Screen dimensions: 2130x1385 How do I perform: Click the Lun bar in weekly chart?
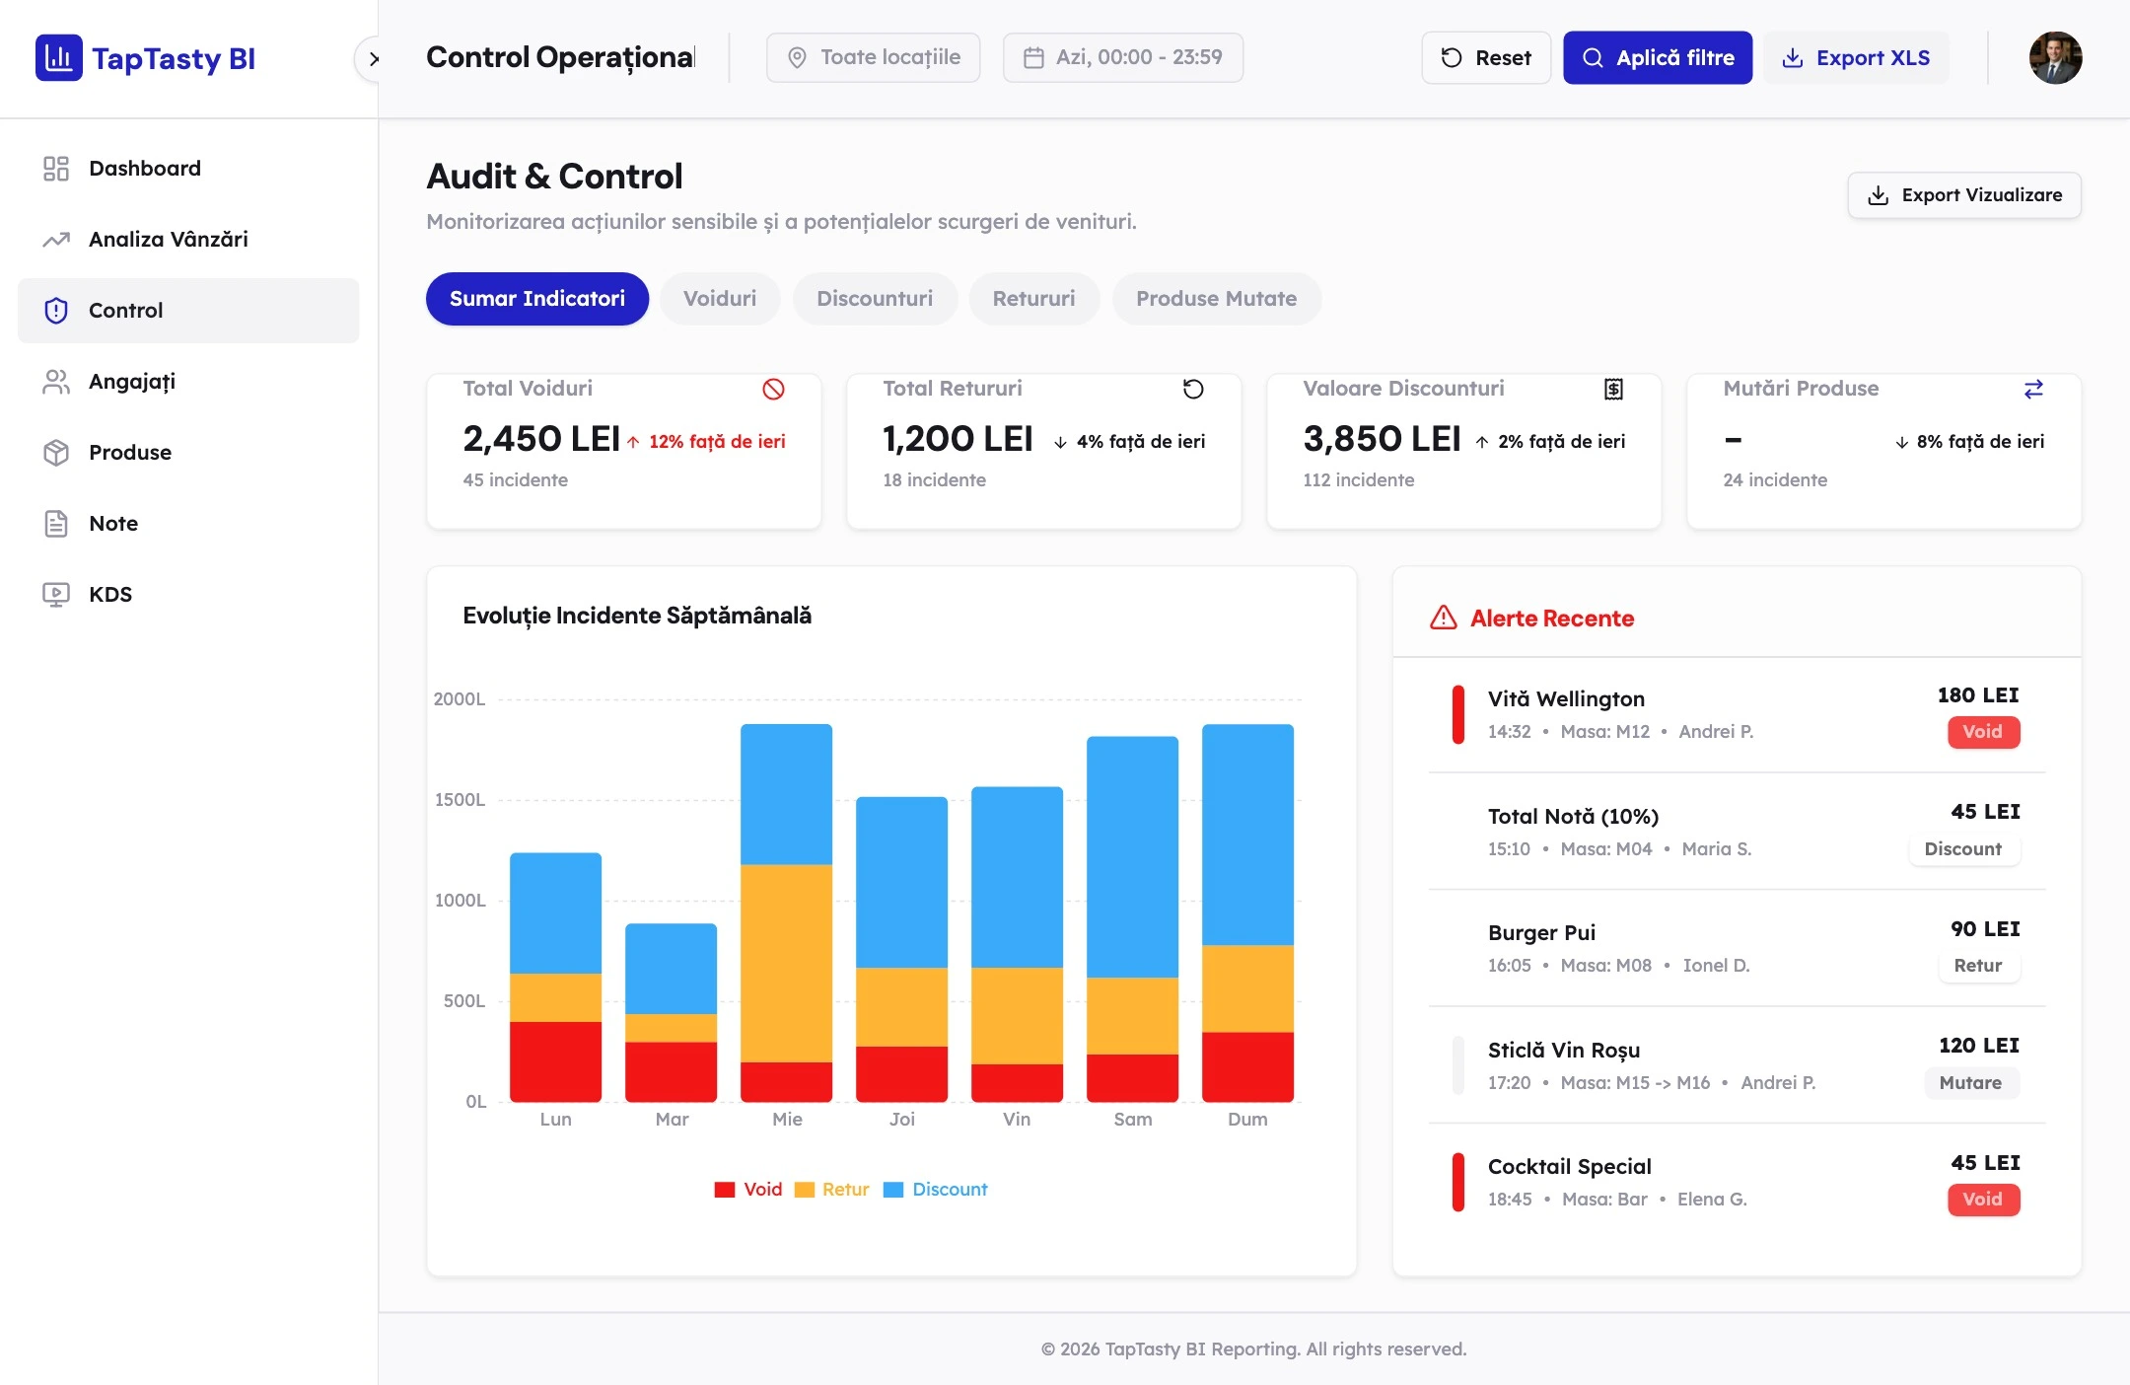pos(555,978)
